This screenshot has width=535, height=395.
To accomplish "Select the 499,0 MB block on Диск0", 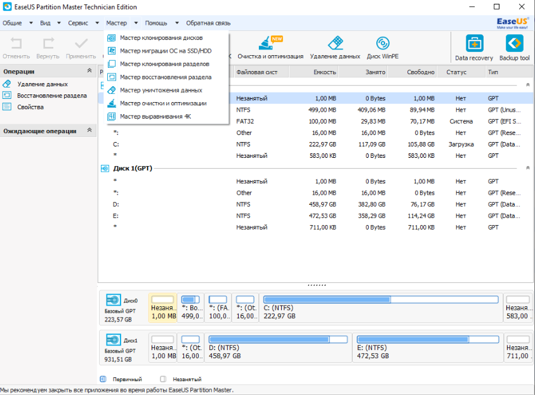I will point(192,308).
